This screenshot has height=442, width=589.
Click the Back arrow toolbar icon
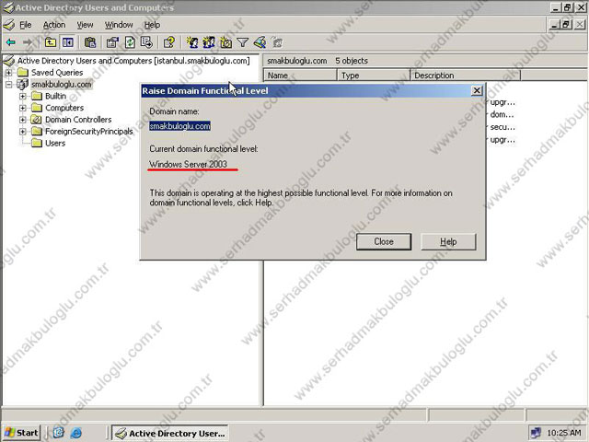pyautogui.click(x=11, y=42)
